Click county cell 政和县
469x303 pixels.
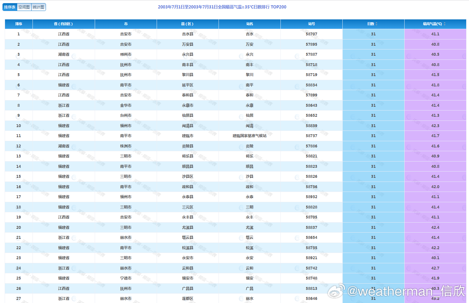tap(188, 187)
